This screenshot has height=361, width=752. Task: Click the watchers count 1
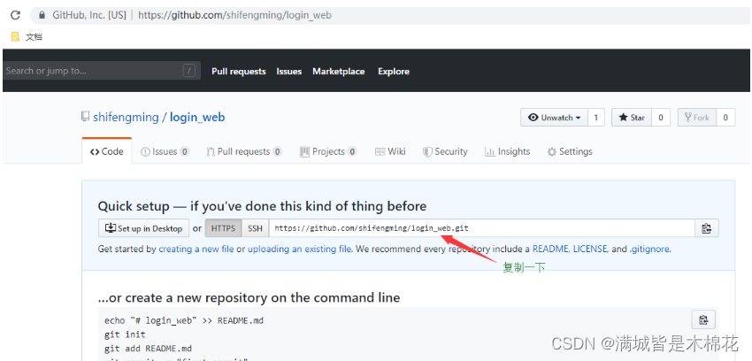tap(596, 118)
